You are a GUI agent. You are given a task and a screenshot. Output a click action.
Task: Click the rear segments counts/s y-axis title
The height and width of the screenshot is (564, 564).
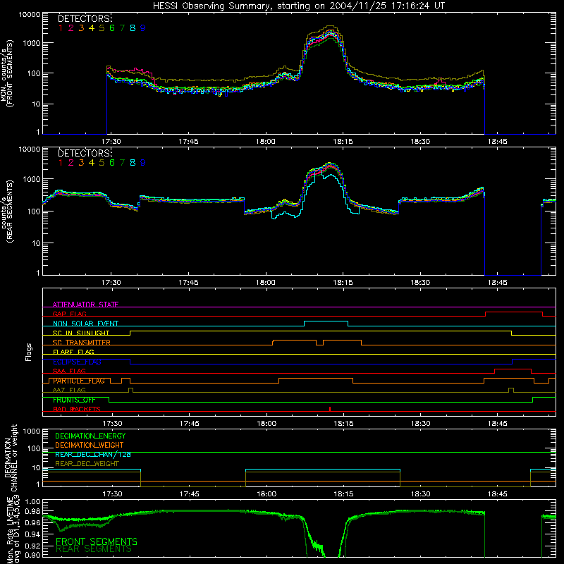click(x=7, y=211)
